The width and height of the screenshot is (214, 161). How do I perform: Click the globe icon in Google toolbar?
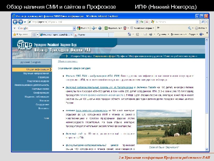pyautogui.click(x=100, y=28)
